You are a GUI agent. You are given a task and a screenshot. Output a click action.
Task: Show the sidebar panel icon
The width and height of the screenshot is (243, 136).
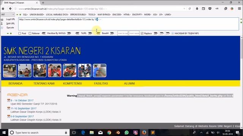204,9
